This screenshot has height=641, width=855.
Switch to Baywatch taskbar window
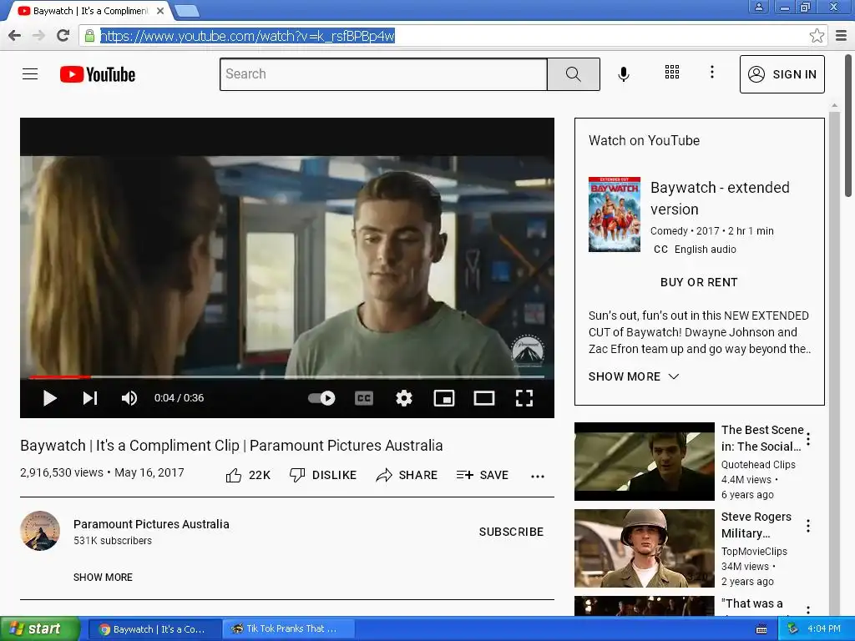(x=153, y=629)
